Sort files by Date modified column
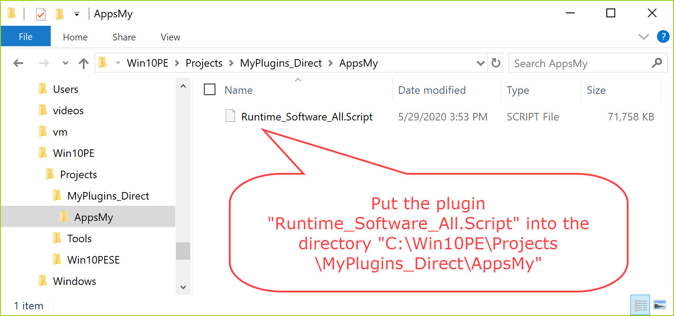This screenshot has height=316, width=674. tap(431, 90)
